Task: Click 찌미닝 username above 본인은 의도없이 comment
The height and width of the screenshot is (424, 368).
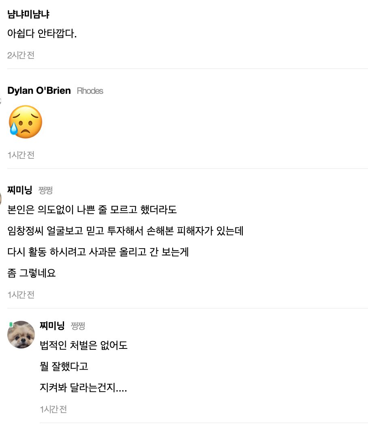Action: click(x=20, y=190)
